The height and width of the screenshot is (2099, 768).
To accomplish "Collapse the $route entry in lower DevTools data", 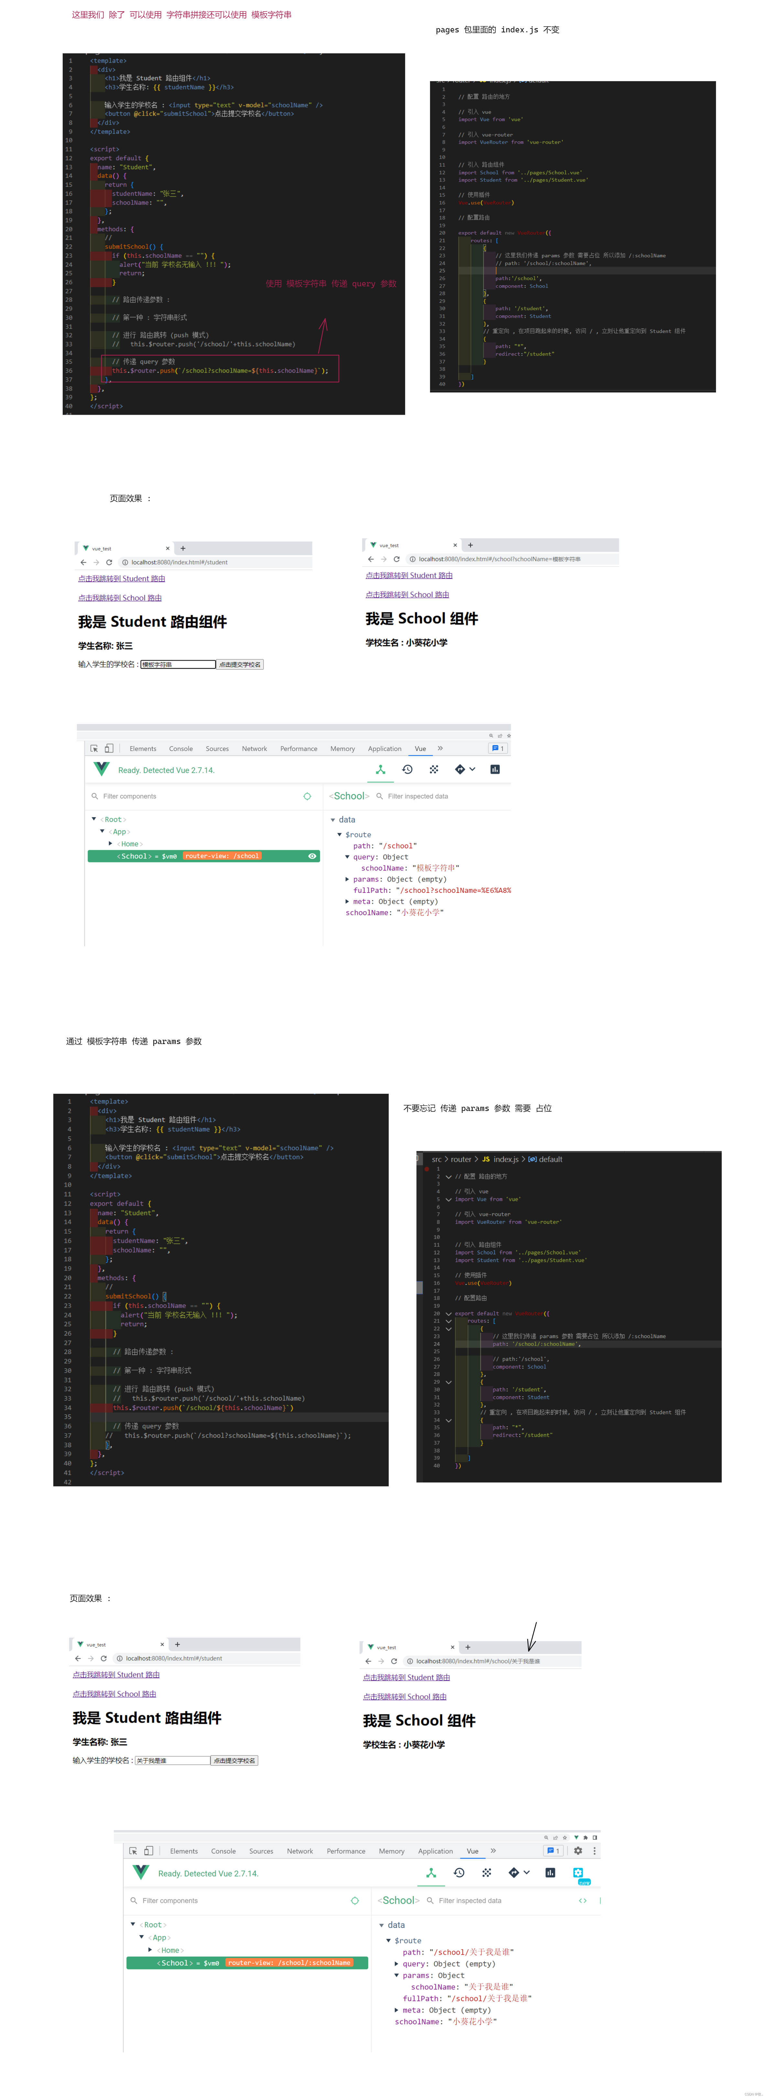I will click(x=388, y=1941).
